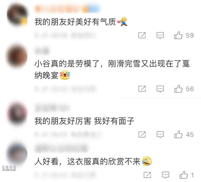Viewport: 201px width, 182px height.
Task: Like the 我好有面子 comment
Action: [x=178, y=134]
